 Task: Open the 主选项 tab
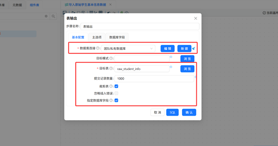click(97, 37)
